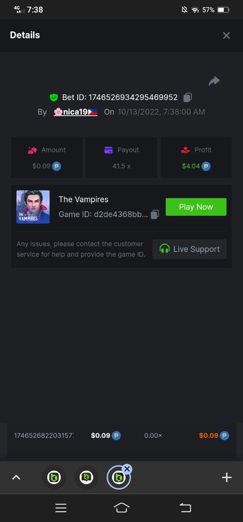Click the Play Now button

tap(196, 207)
